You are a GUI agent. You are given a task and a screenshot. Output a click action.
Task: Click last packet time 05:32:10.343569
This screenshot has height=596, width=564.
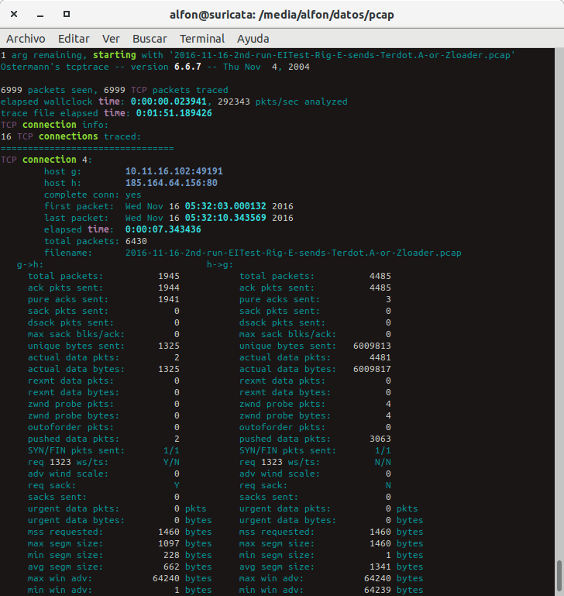[225, 218]
